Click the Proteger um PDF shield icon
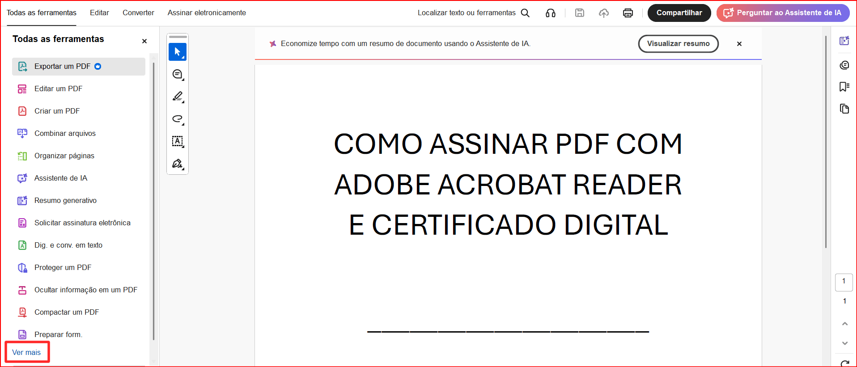This screenshot has width=857, height=367. click(22, 268)
